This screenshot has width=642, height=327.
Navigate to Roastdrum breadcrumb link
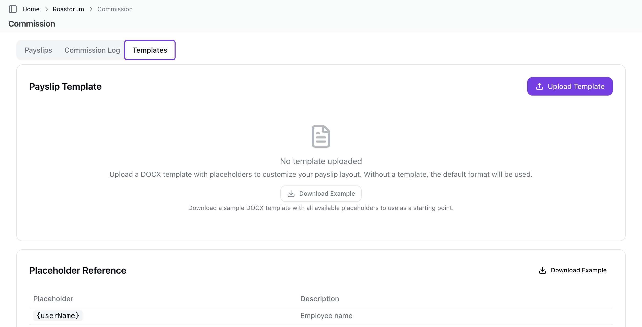(68, 9)
